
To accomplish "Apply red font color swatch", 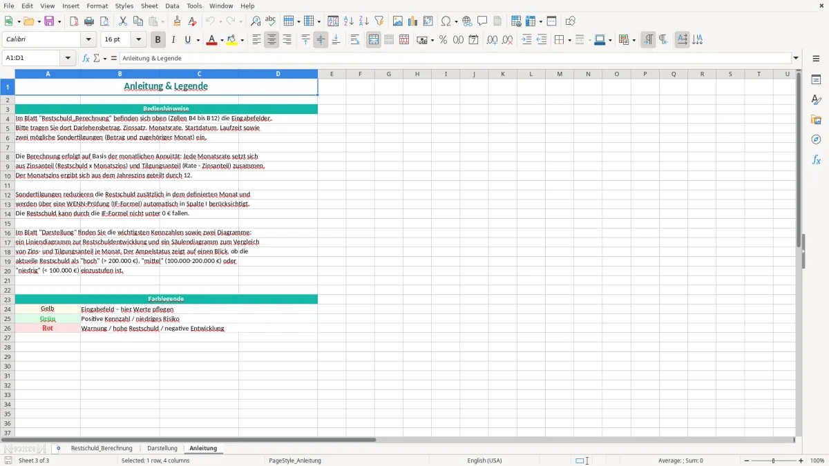I will point(211,40).
